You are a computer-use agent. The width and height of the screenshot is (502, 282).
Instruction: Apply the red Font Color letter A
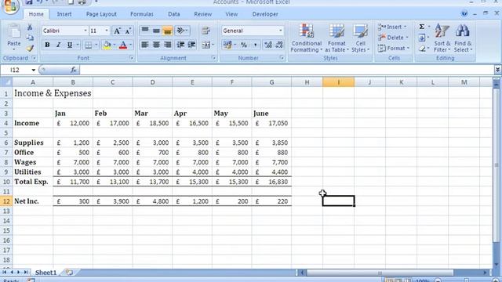click(x=123, y=45)
